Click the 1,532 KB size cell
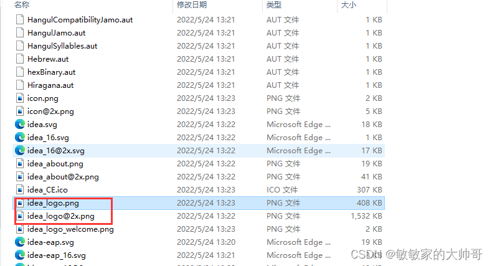The image size is (492, 266). 366,216
